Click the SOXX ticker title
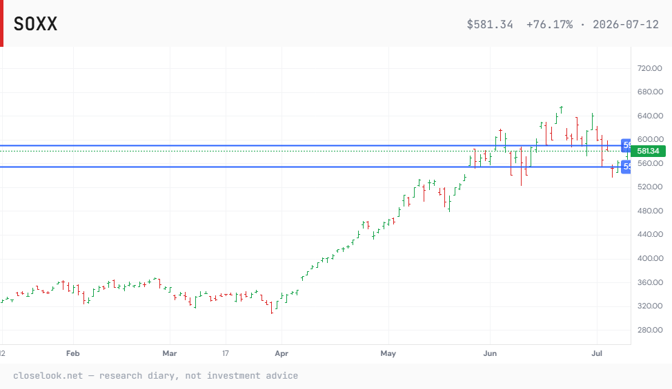 35,24
